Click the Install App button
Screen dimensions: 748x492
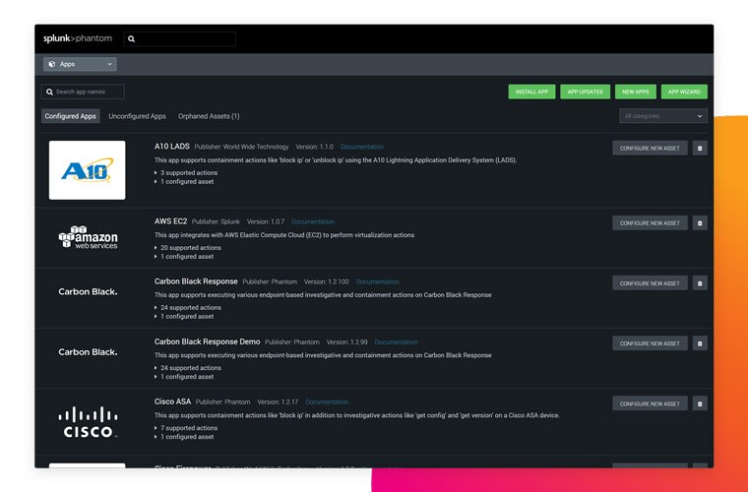tap(531, 92)
